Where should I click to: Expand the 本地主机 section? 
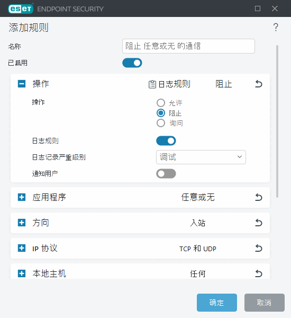(22, 273)
